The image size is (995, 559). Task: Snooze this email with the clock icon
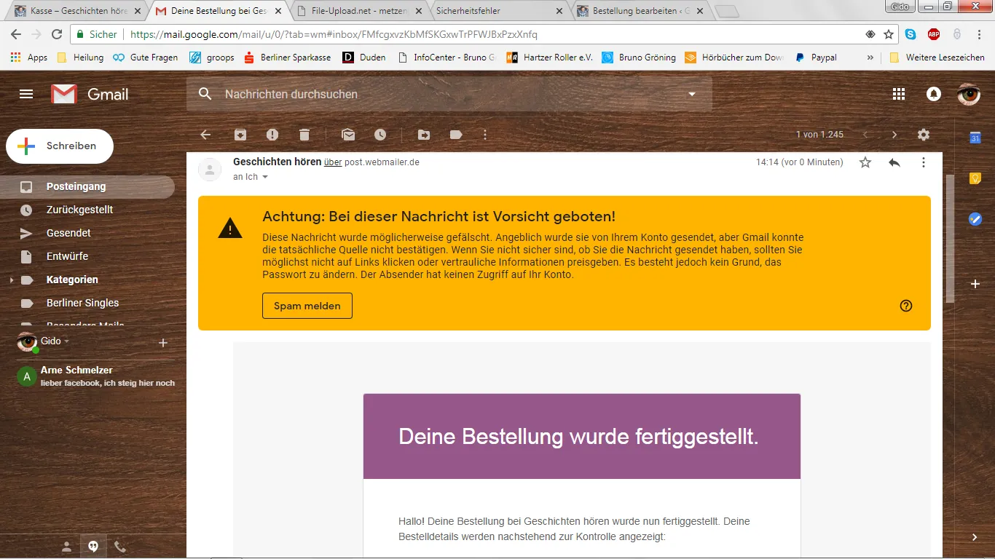click(x=380, y=135)
